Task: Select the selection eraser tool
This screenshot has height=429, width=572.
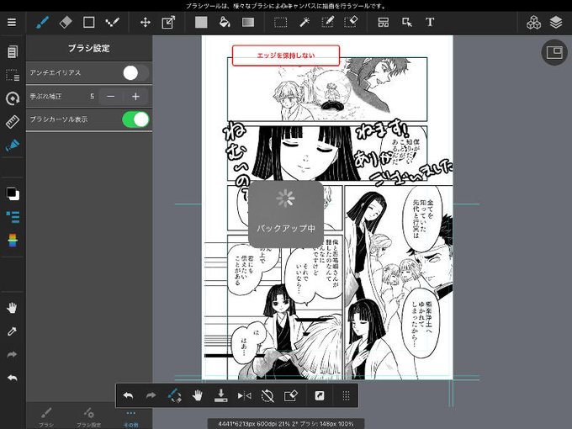Action: coord(351,22)
